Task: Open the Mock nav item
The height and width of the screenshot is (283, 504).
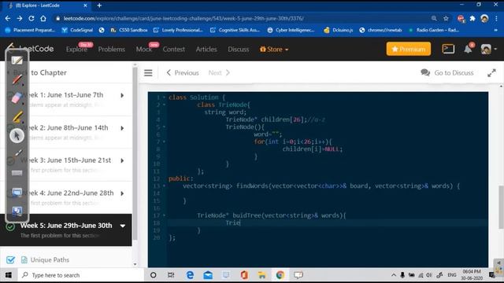Action: [143, 49]
